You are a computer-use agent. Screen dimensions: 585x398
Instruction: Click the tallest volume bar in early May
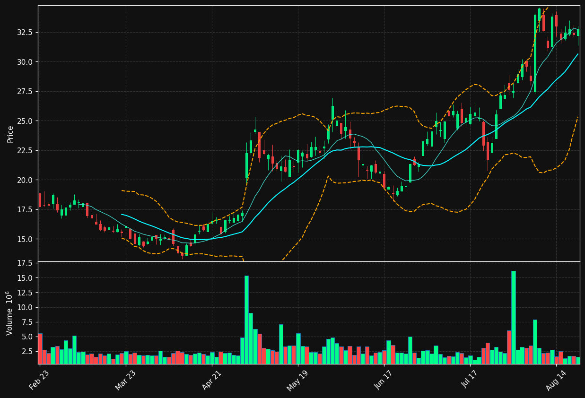pos(246,320)
